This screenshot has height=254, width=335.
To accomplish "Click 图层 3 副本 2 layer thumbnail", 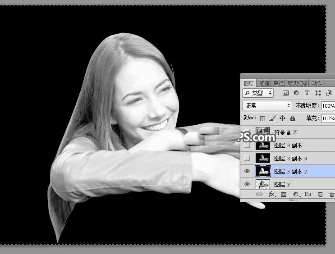I will pyautogui.click(x=263, y=171).
